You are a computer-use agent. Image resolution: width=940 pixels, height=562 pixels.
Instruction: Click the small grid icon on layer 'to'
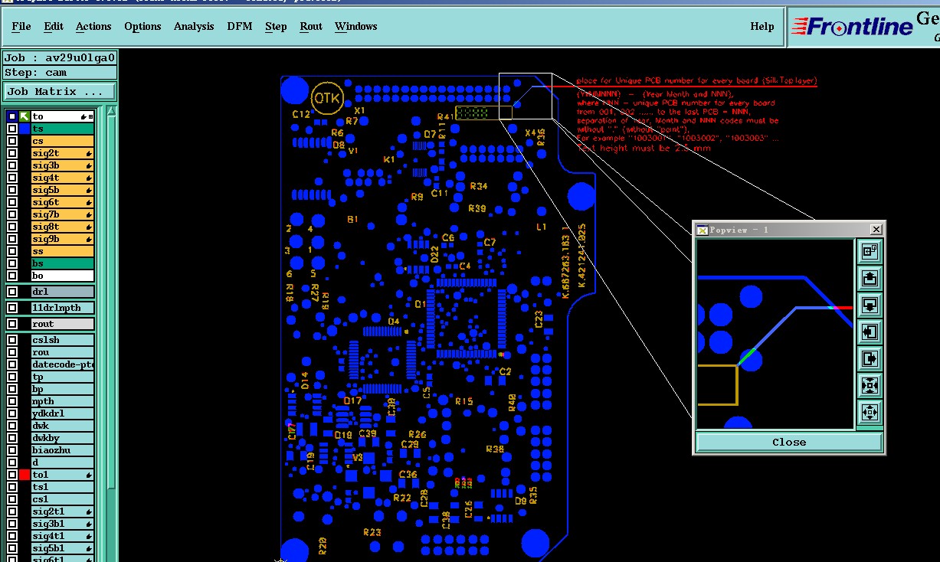click(90, 116)
